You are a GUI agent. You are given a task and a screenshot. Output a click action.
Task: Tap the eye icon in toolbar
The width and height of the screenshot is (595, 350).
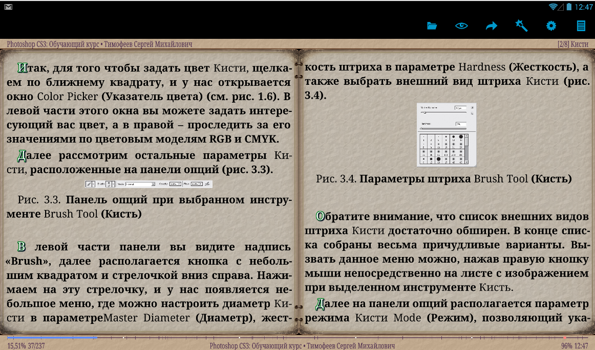(461, 26)
